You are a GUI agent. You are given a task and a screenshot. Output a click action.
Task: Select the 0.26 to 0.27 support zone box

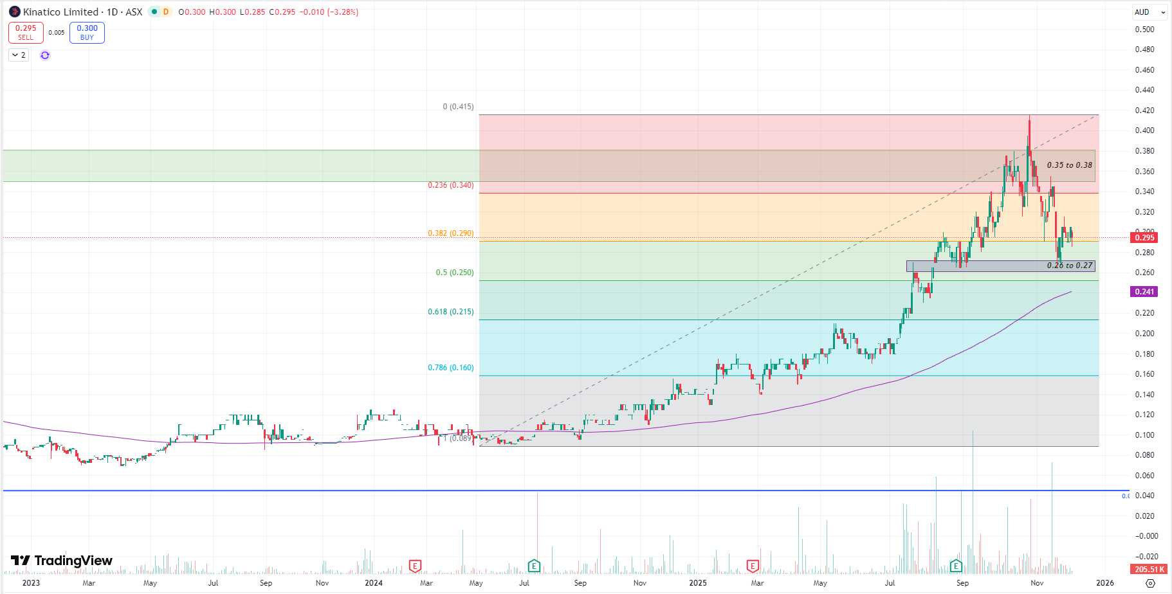coord(1000,265)
